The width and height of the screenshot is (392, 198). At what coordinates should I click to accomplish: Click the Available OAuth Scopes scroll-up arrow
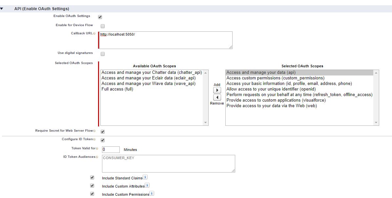(205, 73)
